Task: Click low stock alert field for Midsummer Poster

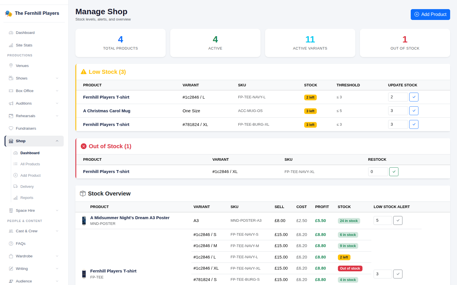Action: [x=383, y=221]
